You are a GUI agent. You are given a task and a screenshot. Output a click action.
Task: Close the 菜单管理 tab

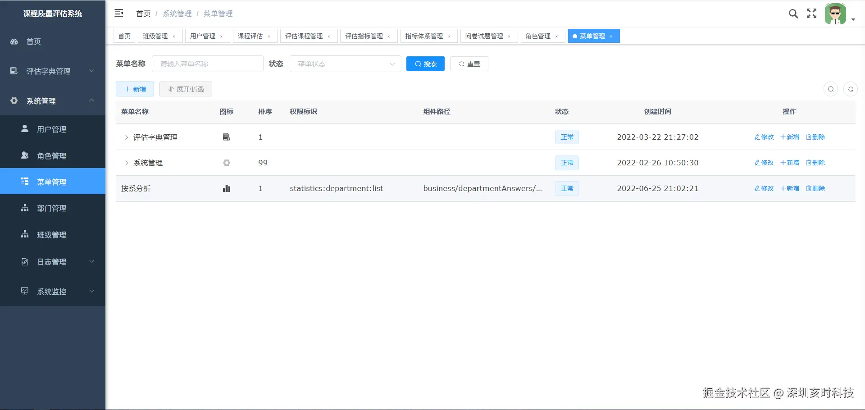pos(611,36)
